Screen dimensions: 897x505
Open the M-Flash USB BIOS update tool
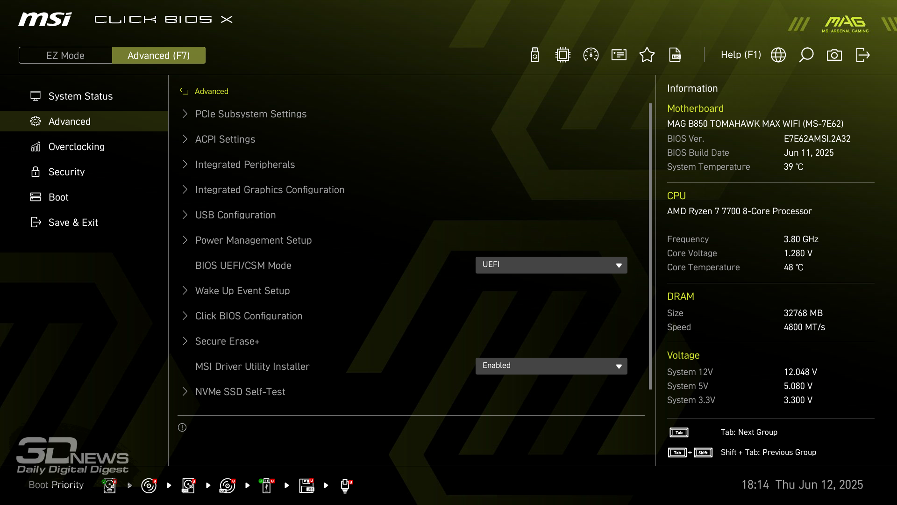535,55
